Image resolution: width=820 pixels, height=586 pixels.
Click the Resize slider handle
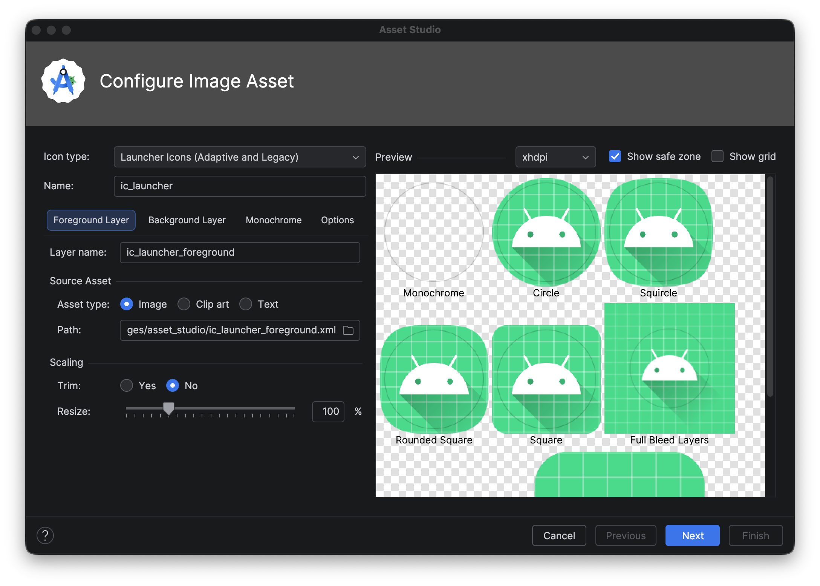(168, 408)
